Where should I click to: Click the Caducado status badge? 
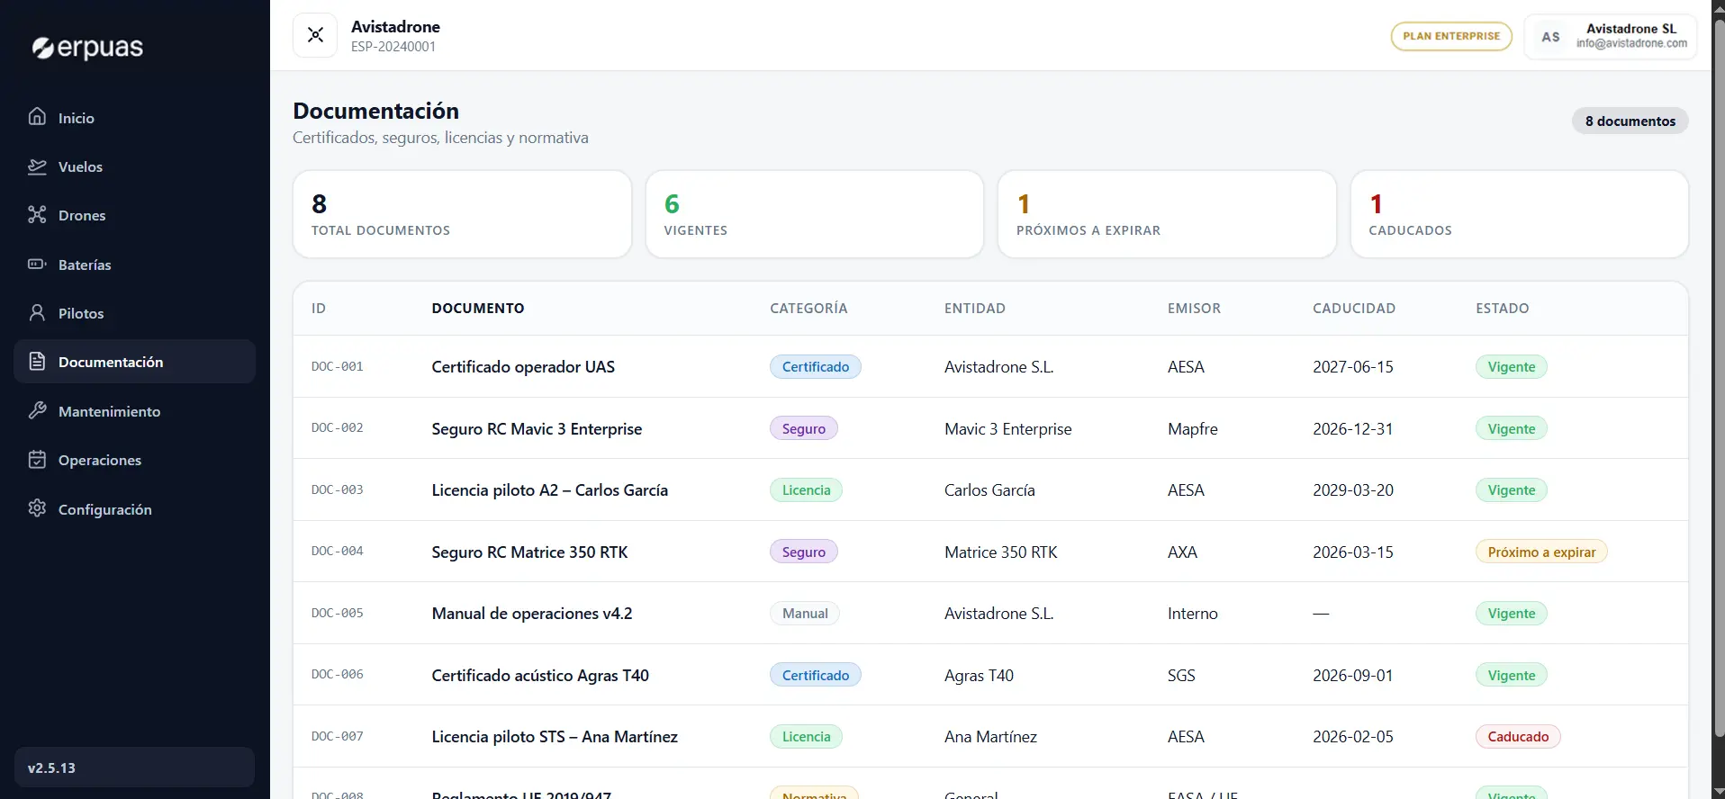click(x=1518, y=737)
